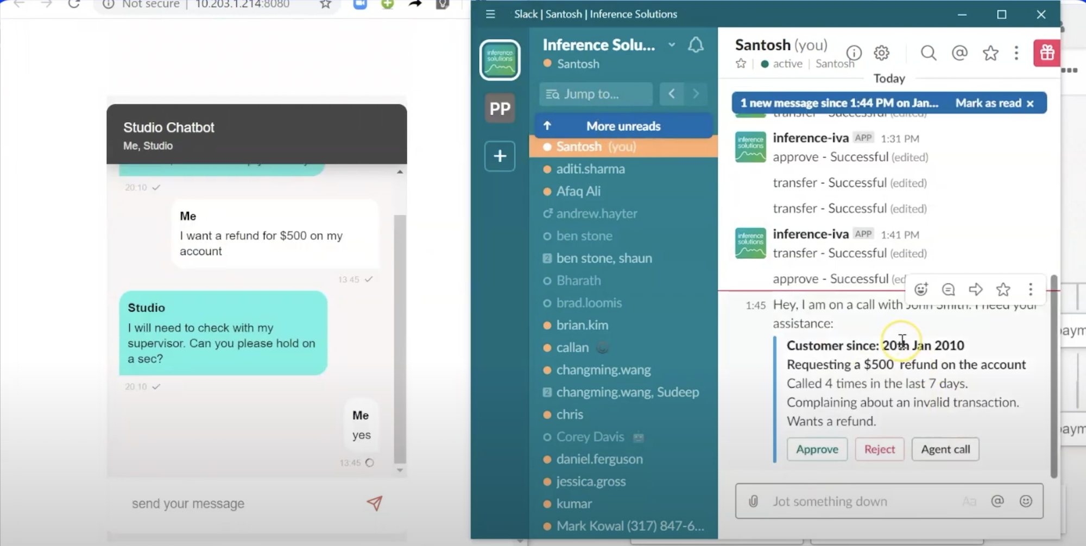Open more options vertical dots in Slack header
Image resolution: width=1086 pixels, height=546 pixels.
1016,53
